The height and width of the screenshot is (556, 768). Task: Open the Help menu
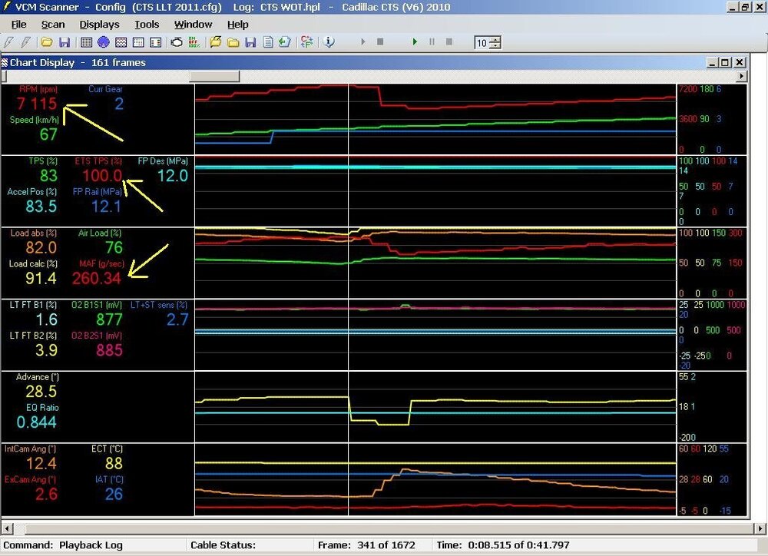237,25
